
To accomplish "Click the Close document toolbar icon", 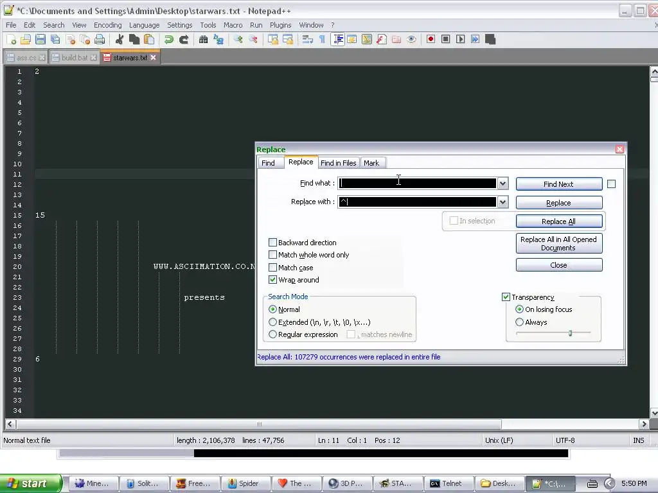I will tap(71, 39).
